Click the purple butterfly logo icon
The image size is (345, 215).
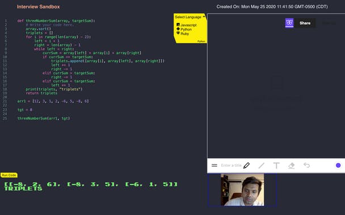(x=289, y=23)
